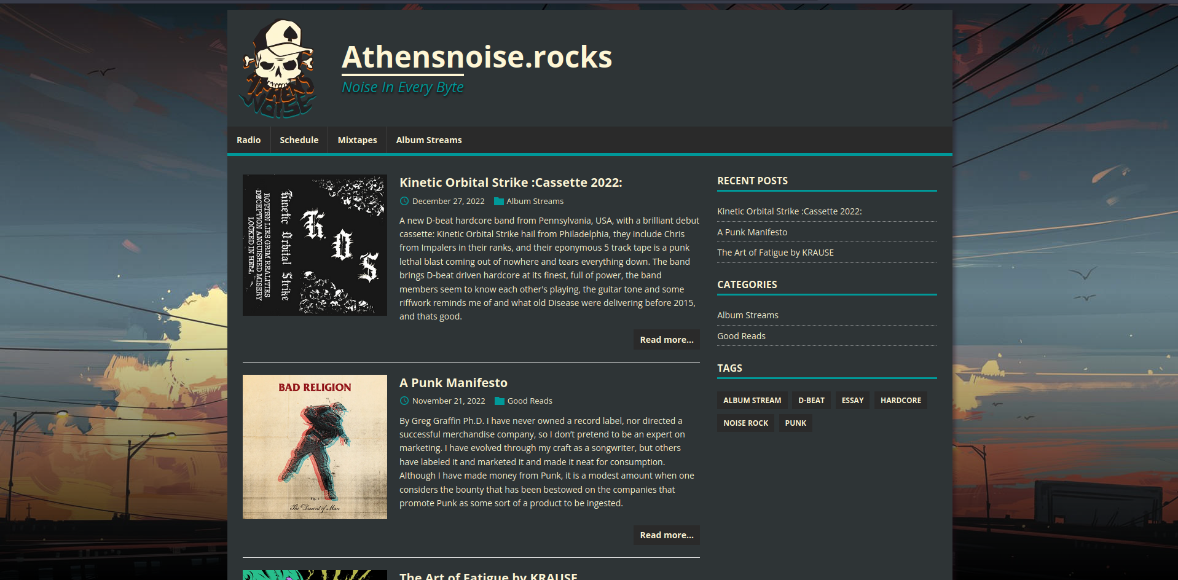The width and height of the screenshot is (1178, 580).
Task: Open the Kinetic Orbital Strike post title
Action: coord(511,182)
